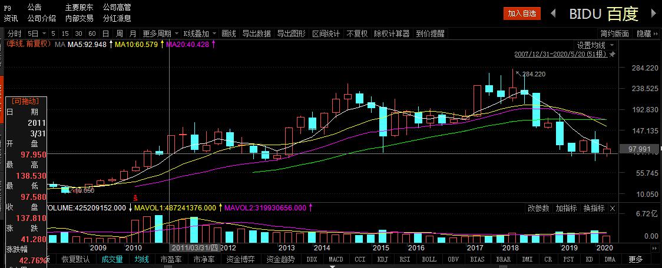Expand the 更多 indicators menu
Screen dimensions: 662x268
pyautogui.click(x=636, y=259)
